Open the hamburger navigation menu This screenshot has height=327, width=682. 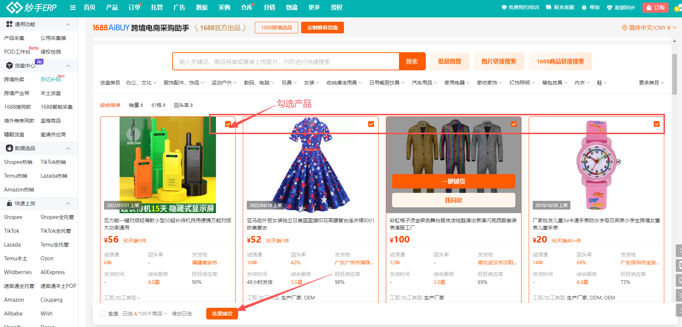(x=72, y=7)
